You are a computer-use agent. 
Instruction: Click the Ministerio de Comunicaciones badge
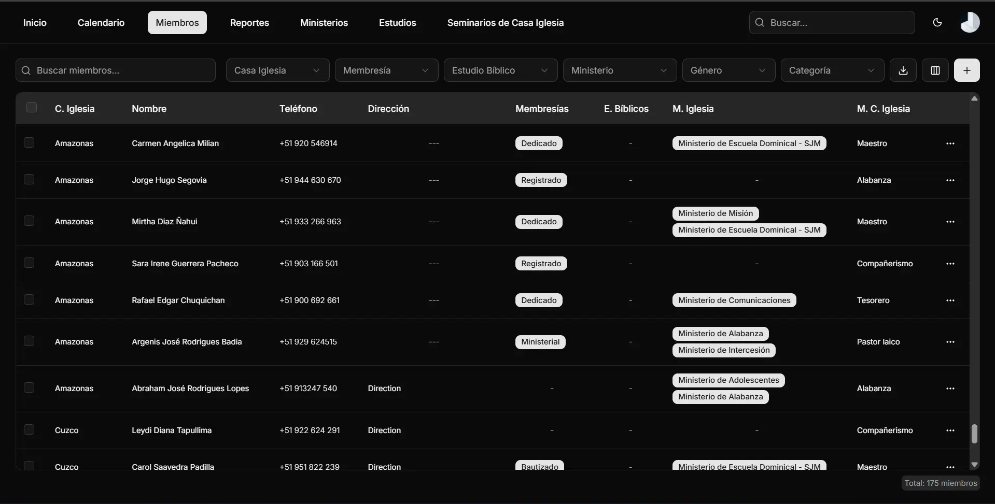(x=734, y=300)
